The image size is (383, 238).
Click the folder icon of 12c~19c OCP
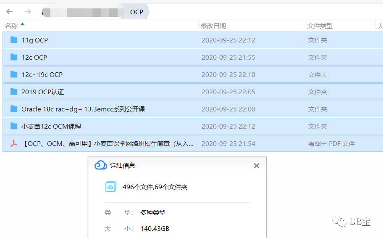pos(14,74)
